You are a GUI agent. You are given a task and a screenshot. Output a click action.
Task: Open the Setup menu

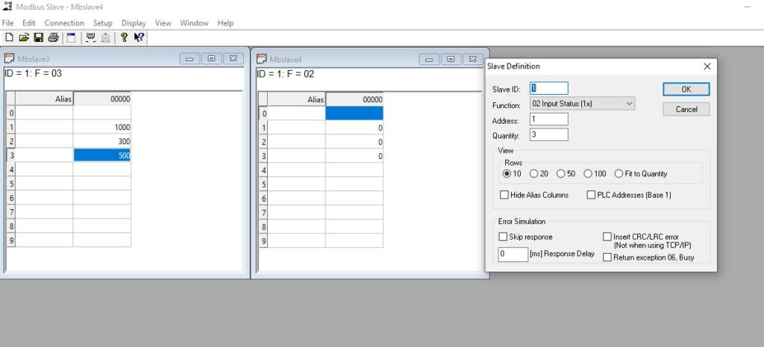pos(103,23)
